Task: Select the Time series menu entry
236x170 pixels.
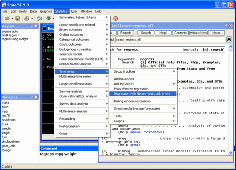Action: (82, 72)
